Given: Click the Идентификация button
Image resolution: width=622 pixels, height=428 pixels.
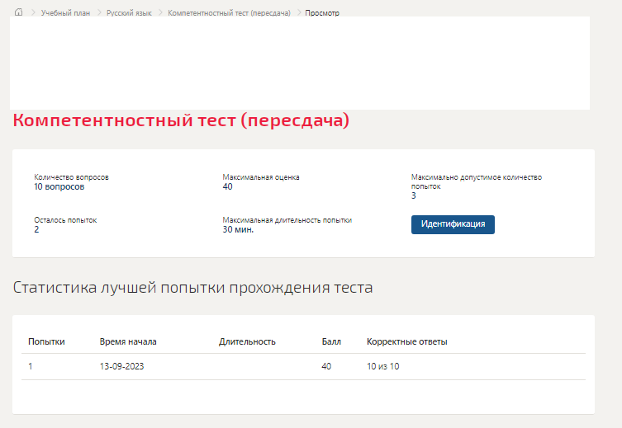Looking at the screenshot, I should coord(453,224).
